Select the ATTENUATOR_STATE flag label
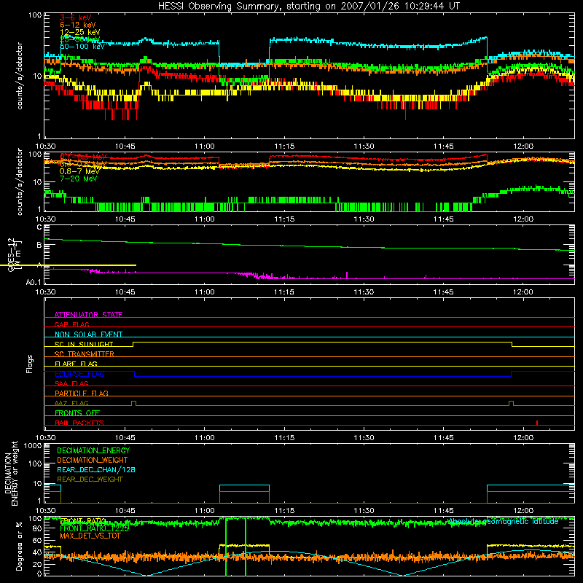Screen dimensions: 583x583 (x=88, y=315)
